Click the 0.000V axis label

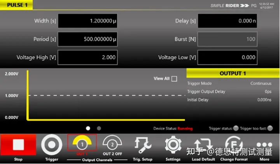pos(12,117)
